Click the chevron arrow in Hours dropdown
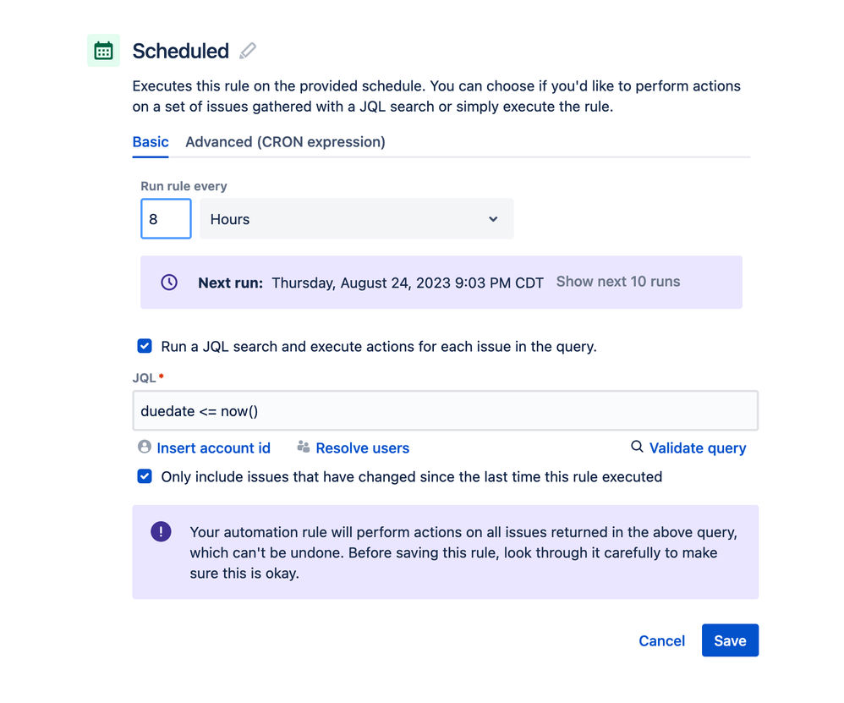This screenshot has height=703, width=844. pyautogui.click(x=493, y=219)
